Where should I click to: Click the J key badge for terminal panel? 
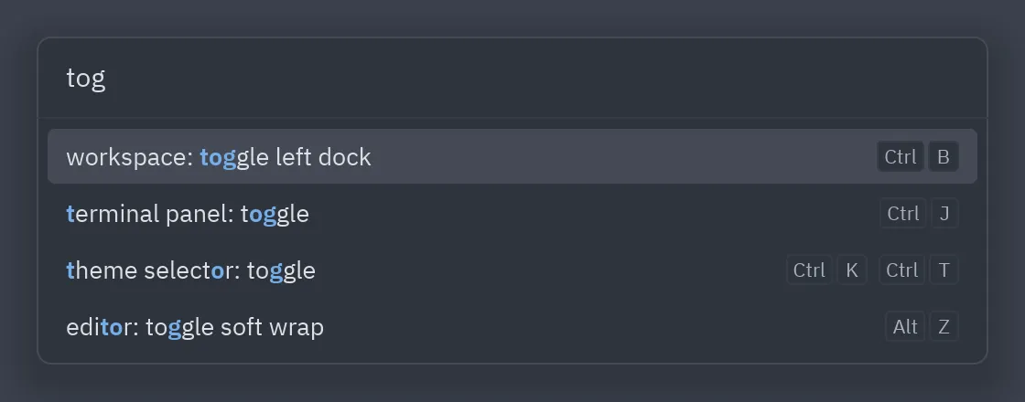944,214
